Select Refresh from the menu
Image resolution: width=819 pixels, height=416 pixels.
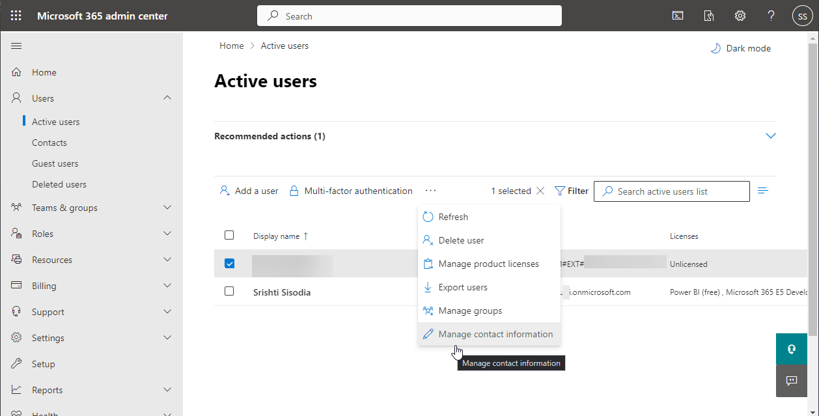tap(489, 217)
